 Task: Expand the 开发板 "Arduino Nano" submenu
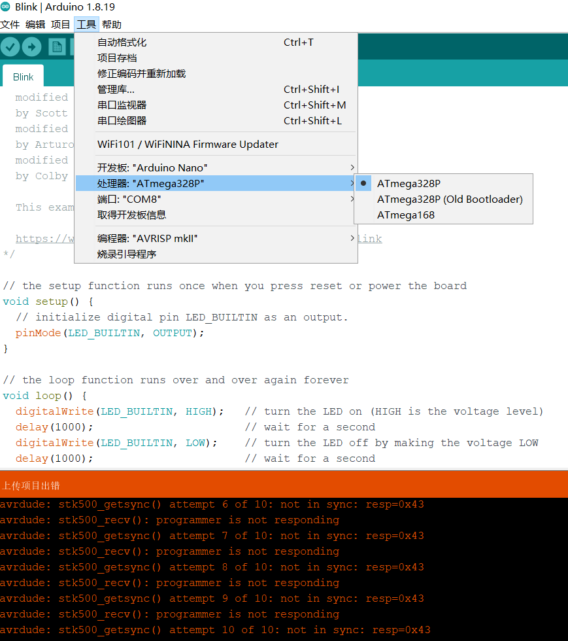coord(216,167)
